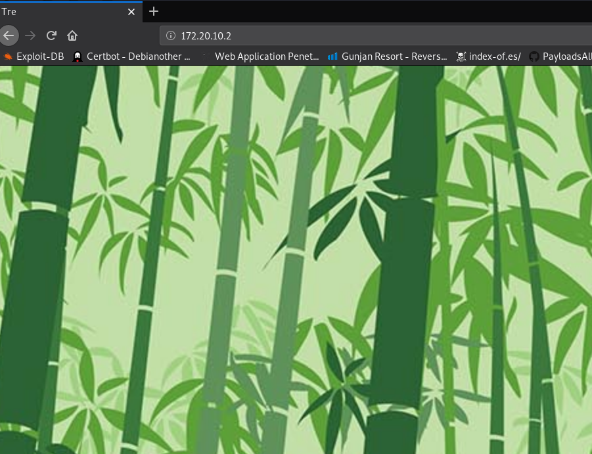The width and height of the screenshot is (592, 454).
Task: Open the Gunjan Resort - Revers... bookmark
Action: click(388, 57)
